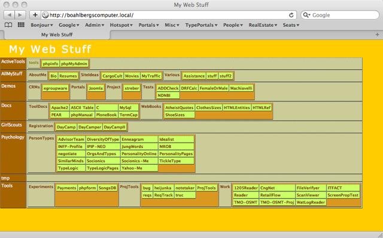Open the egroupware demo link

click(x=55, y=88)
